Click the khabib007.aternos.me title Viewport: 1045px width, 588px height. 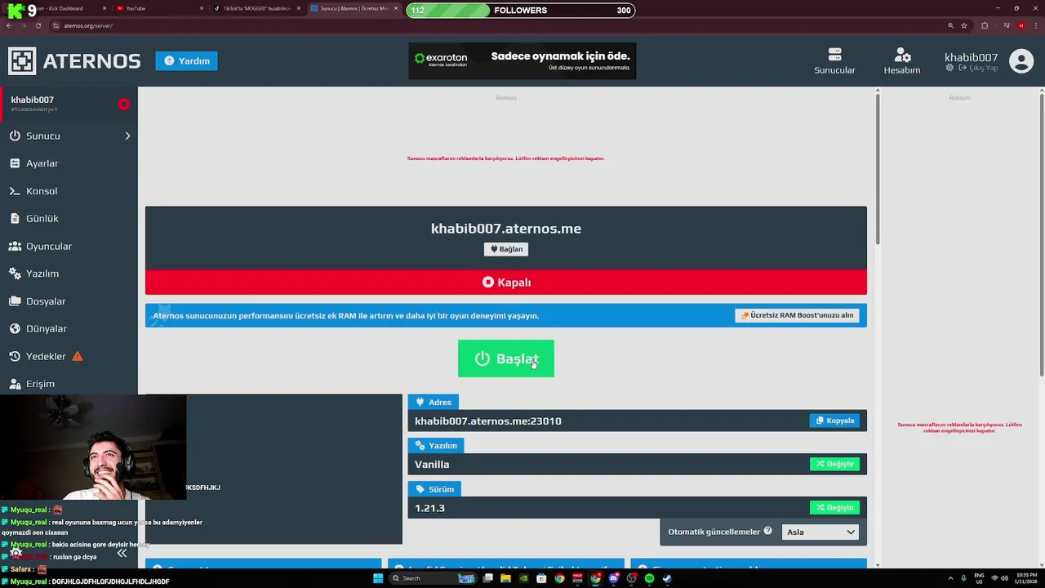tap(506, 229)
